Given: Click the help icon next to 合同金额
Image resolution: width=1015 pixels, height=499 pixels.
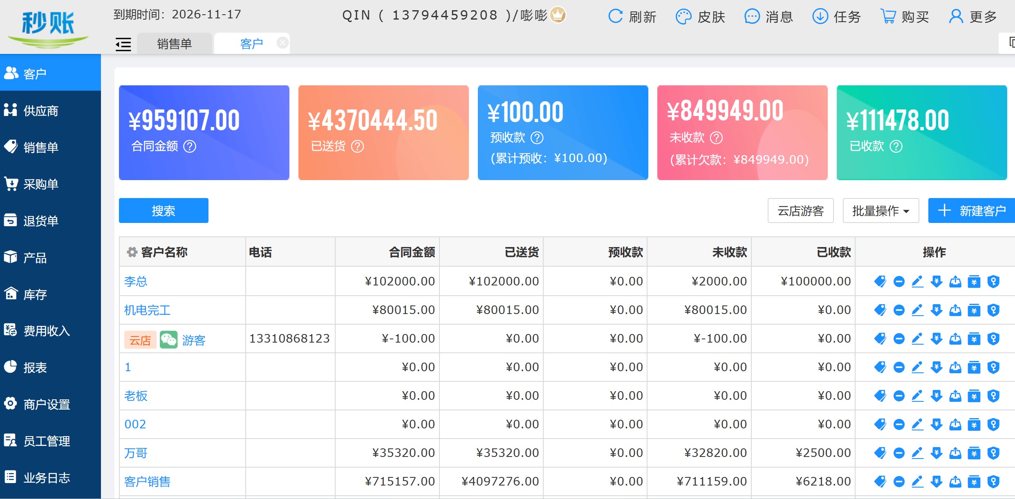Looking at the screenshot, I should tap(190, 146).
